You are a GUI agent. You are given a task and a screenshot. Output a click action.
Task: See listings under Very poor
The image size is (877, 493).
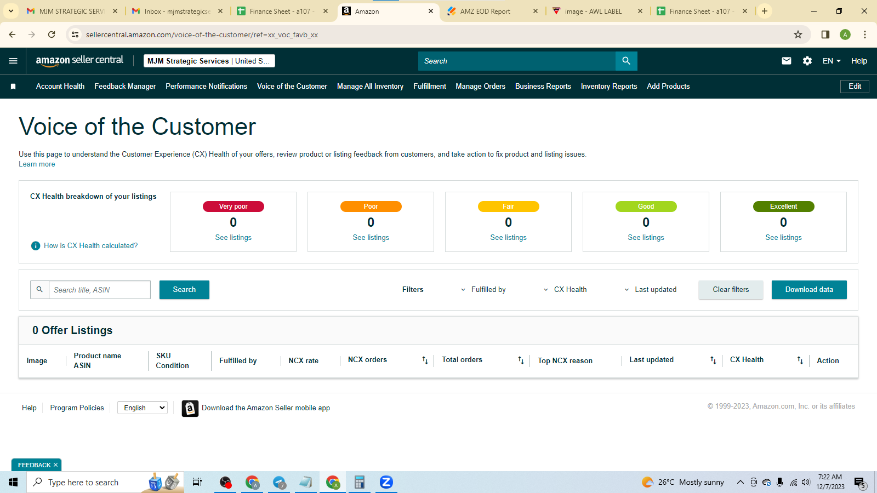[234, 238]
